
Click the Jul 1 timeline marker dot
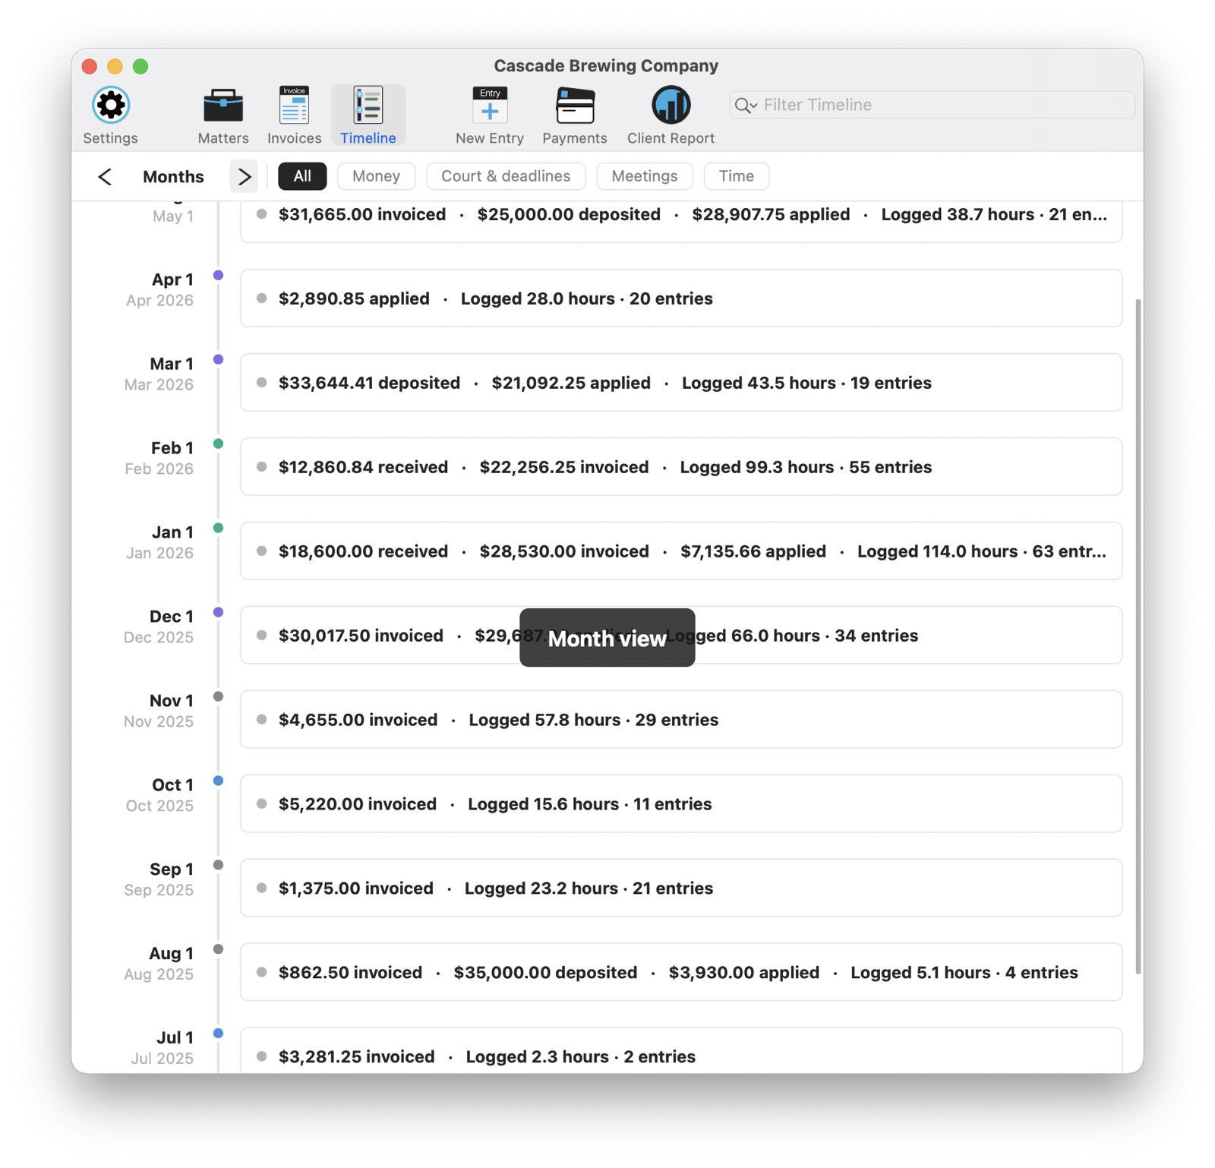[x=219, y=1034]
